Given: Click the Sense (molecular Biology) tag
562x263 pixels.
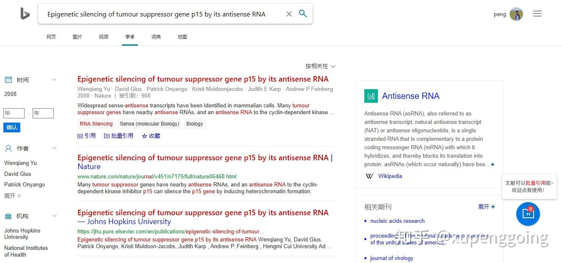Looking at the screenshot, I should pyautogui.click(x=149, y=124).
